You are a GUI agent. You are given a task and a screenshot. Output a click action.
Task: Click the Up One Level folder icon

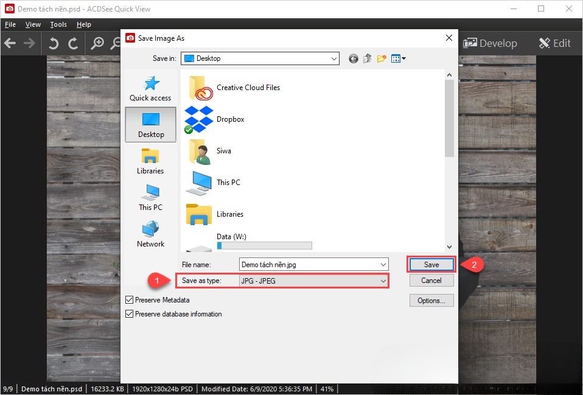click(368, 58)
